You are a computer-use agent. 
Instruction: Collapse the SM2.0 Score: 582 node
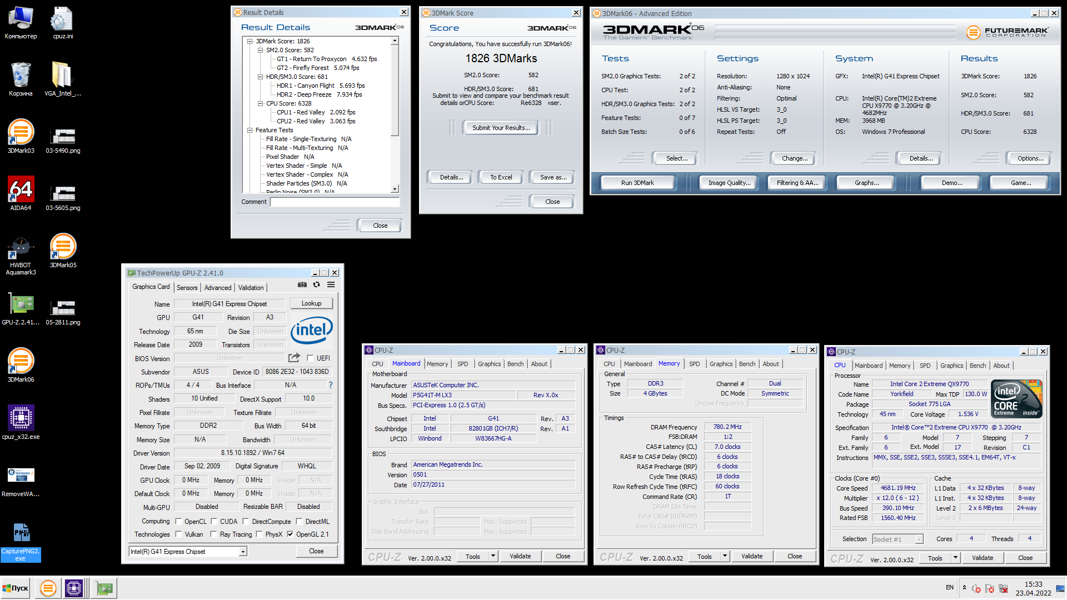point(260,50)
